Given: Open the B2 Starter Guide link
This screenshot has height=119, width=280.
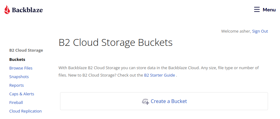Looking at the screenshot, I should 160,75.
